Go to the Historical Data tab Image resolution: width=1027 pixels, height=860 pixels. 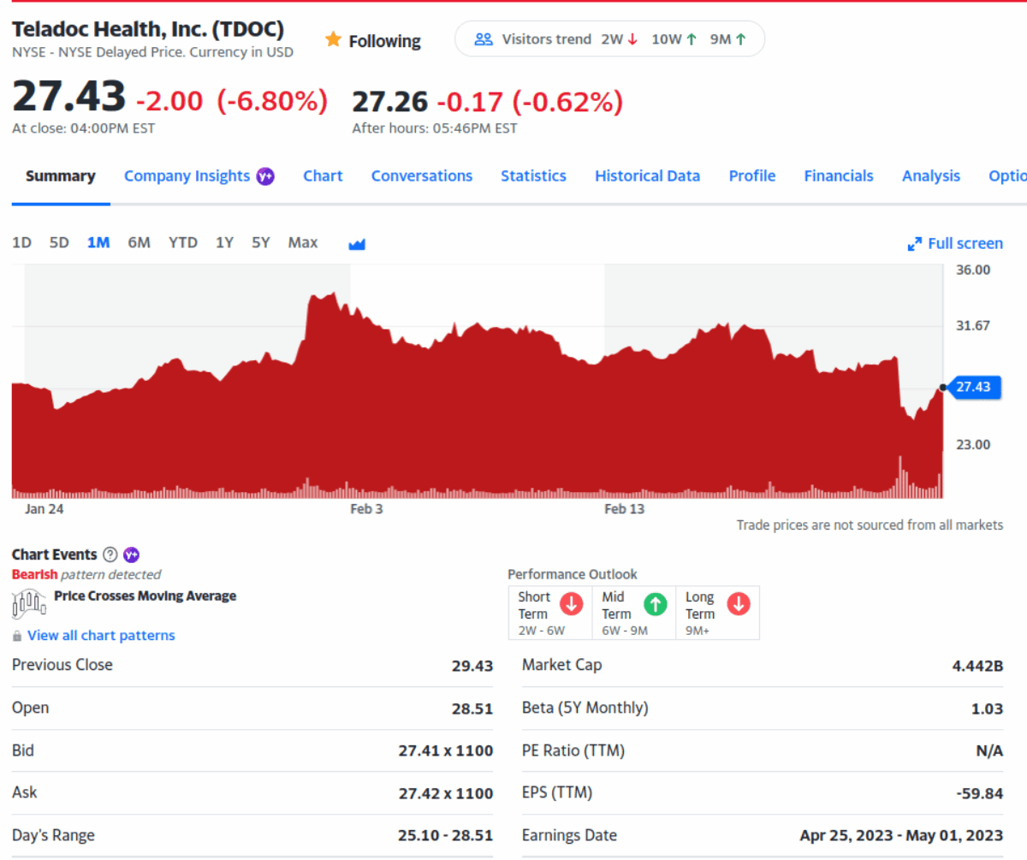647,176
